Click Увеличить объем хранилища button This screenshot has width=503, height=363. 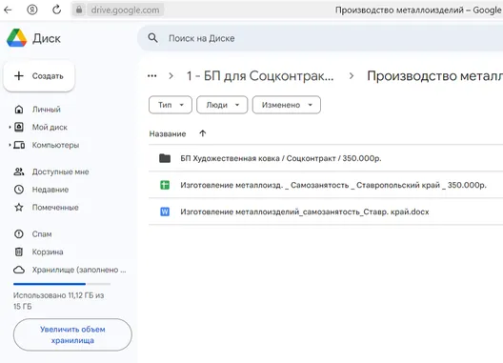(72, 334)
